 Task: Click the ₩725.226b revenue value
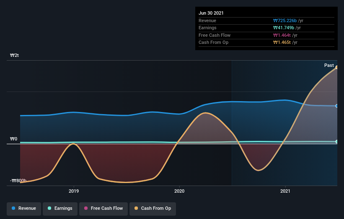285,20
